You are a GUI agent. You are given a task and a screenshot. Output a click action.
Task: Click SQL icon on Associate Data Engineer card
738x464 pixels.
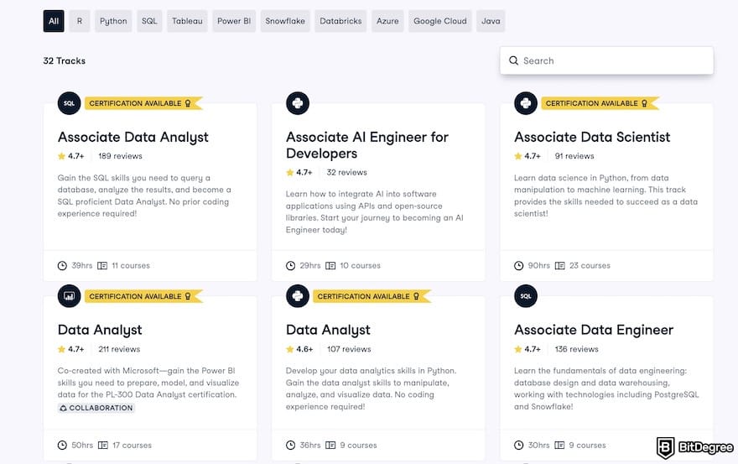pyautogui.click(x=526, y=296)
